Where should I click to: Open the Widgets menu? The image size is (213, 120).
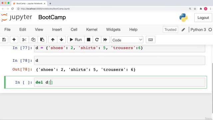tap(113, 30)
